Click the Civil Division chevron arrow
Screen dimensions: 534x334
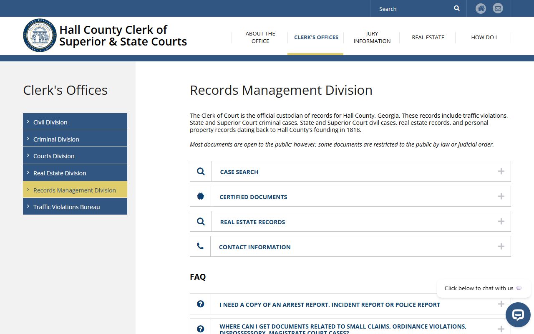tap(28, 121)
